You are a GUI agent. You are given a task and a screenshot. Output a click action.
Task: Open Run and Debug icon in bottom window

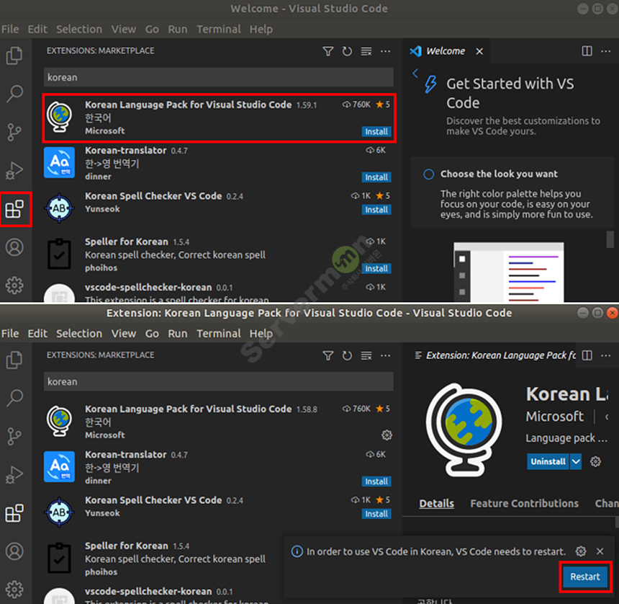[x=14, y=475]
